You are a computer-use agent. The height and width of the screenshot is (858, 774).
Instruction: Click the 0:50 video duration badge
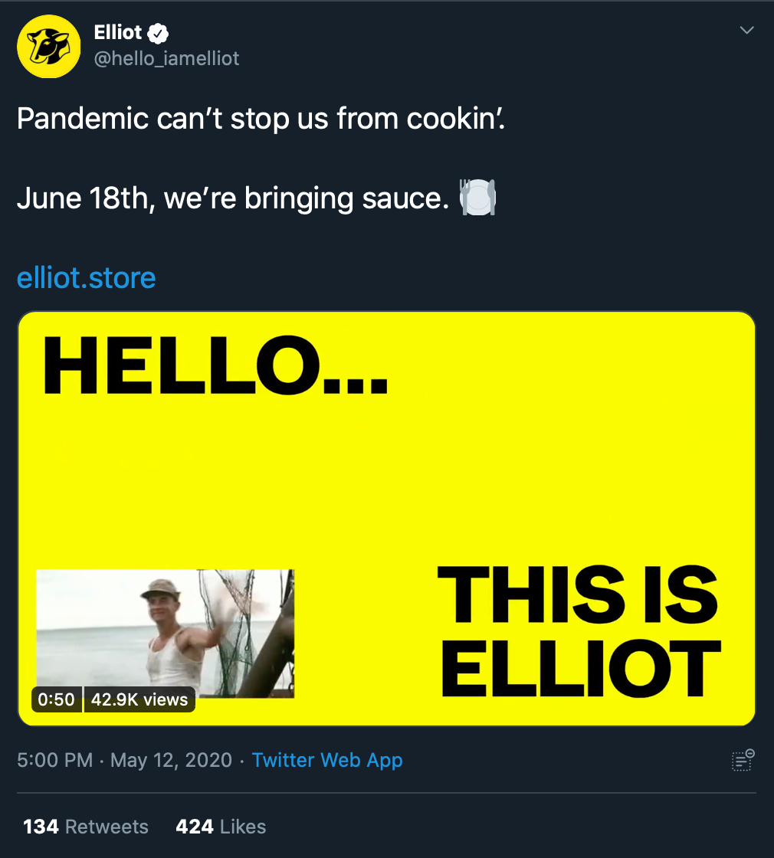(x=57, y=699)
